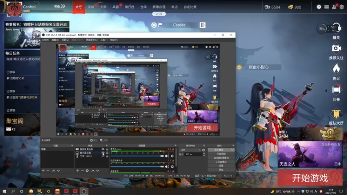Open the 推荐关注 camera icon
Screen dimensions: 347x195
pos(336,48)
